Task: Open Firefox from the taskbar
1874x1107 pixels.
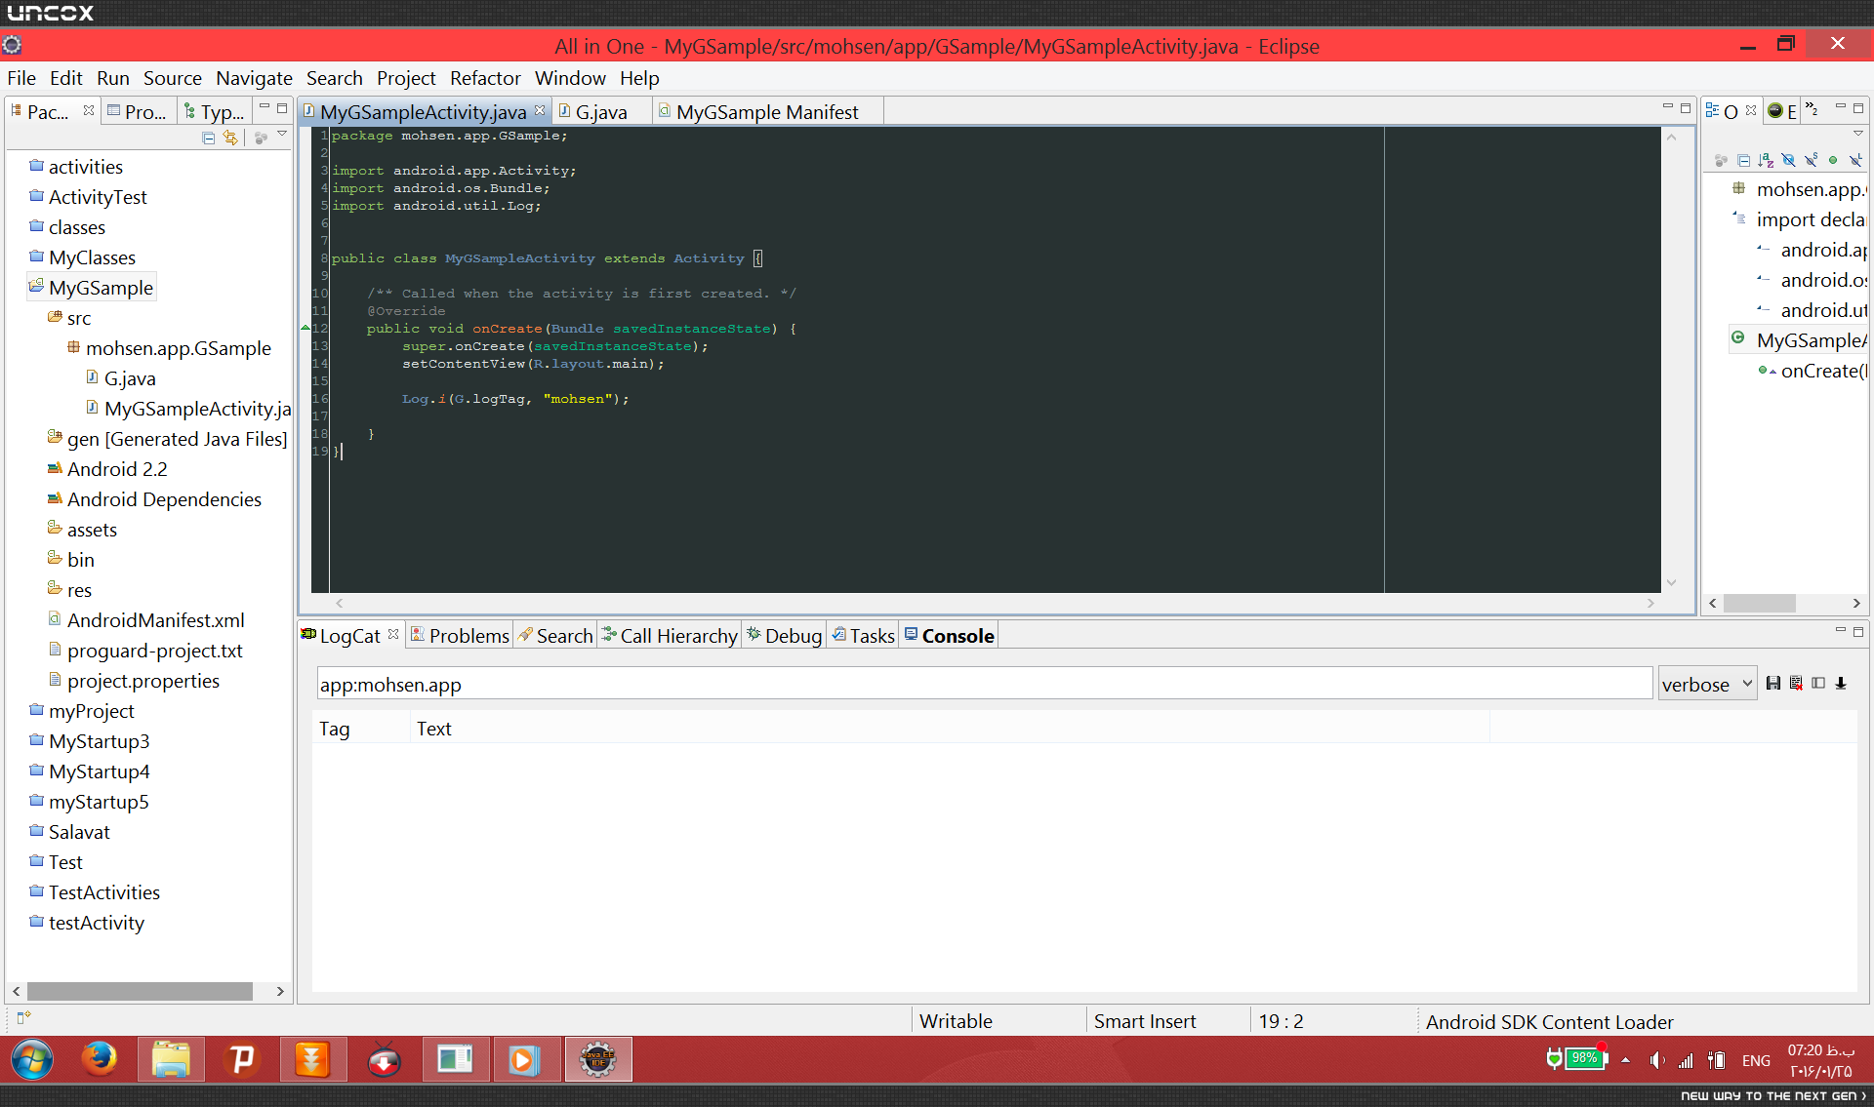Action: pyautogui.click(x=99, y=1059)
